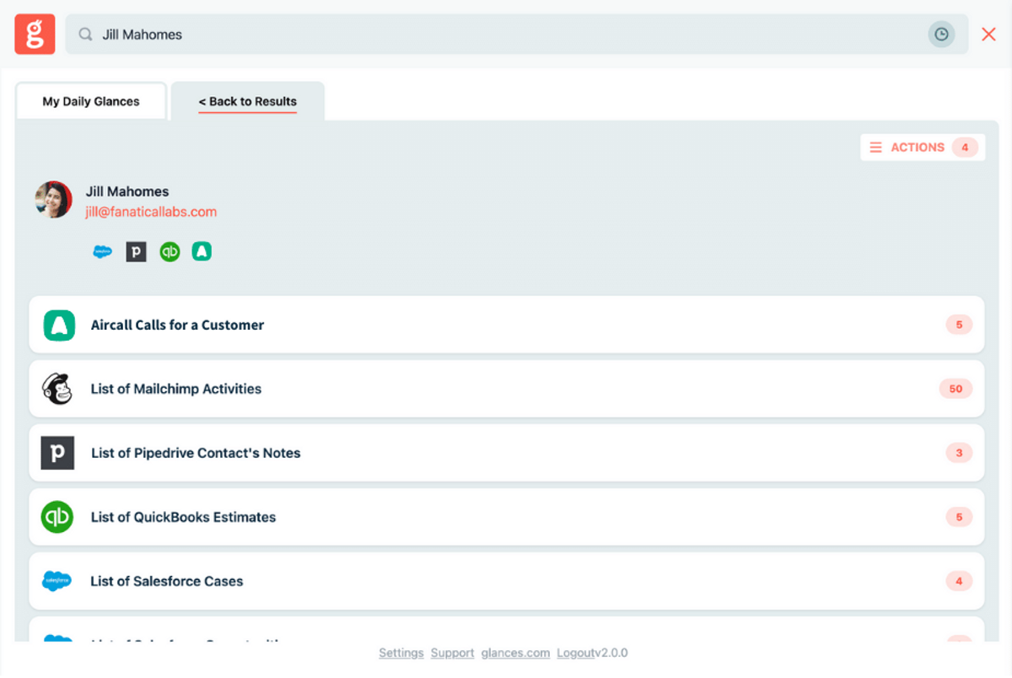Click the small Salesforce icon under the email
The height and width of the screenshot is (678, 1012).
[102, 251]
